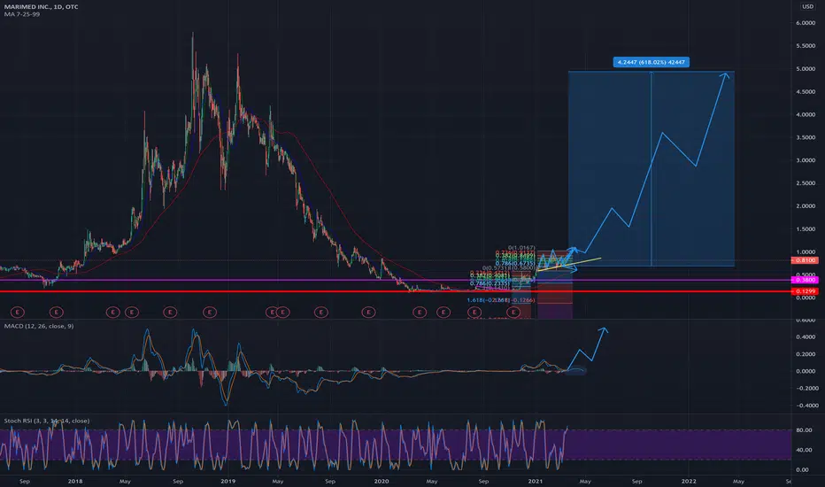
Task: Open the earnings E marker just before 2020
Action: tap(369, 313)
